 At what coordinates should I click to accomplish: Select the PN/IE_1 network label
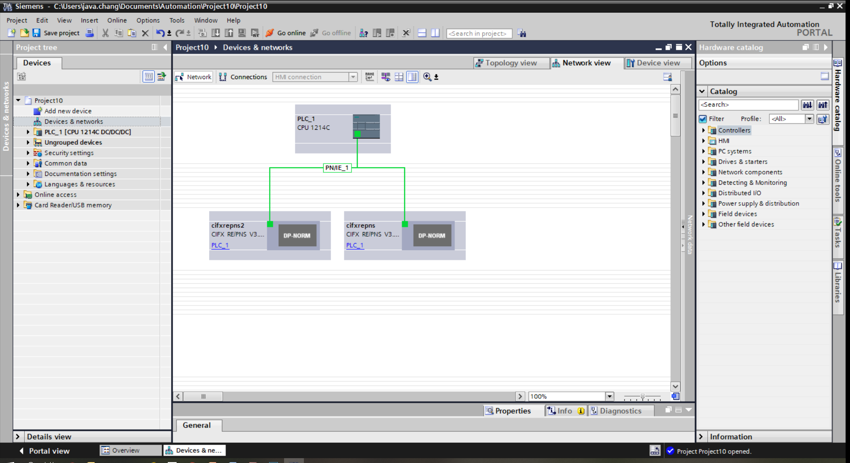click(337, 168)
